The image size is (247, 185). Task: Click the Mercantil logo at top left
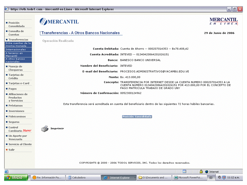coord(59,22)
